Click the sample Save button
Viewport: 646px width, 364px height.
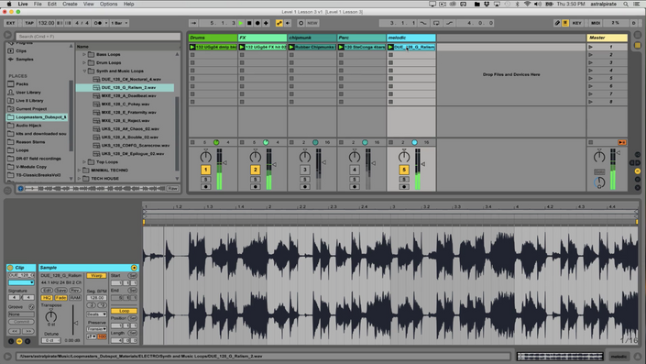click(x=60, y=291)
